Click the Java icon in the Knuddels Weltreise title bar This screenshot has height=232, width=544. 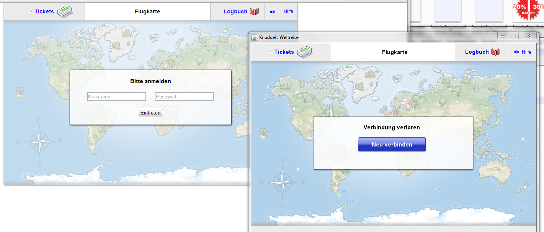254,37
